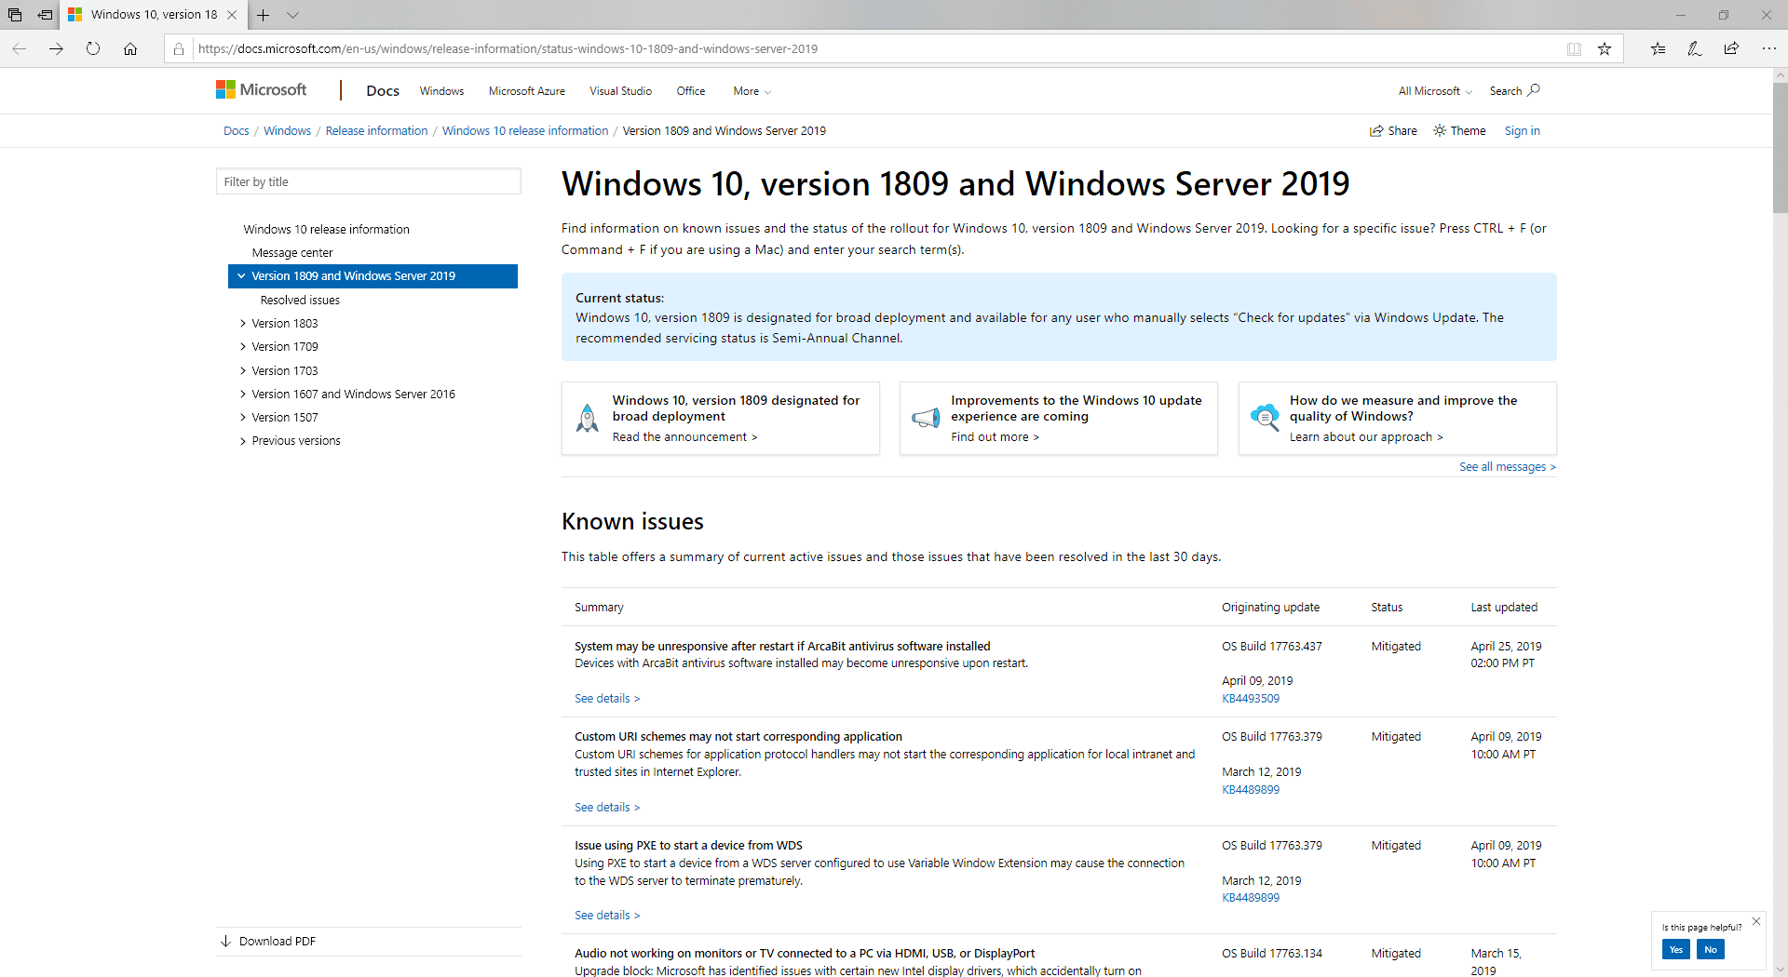This screenshot has width=1788, height=977.
Task: Click Sign in link
Action: [1523, 131]
